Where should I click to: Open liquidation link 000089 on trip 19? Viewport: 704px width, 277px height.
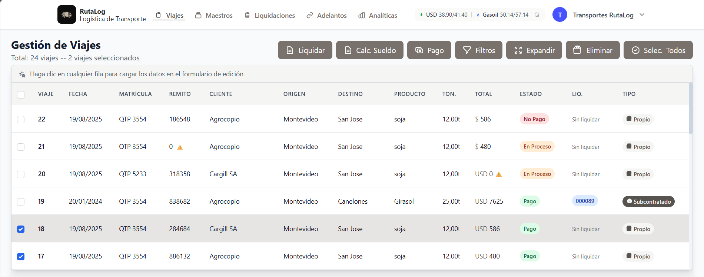point(585,201)
